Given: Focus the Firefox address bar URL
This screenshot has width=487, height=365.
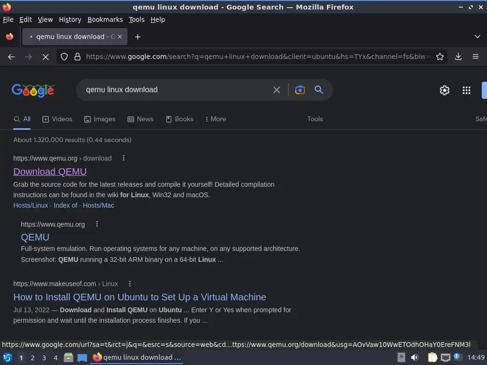Looking at the screenshot, I should [x=258, y=57].
